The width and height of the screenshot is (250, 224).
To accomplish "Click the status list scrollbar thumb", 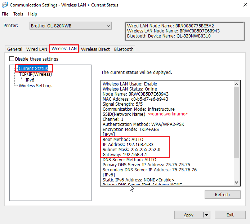I will tap(236, 122).
